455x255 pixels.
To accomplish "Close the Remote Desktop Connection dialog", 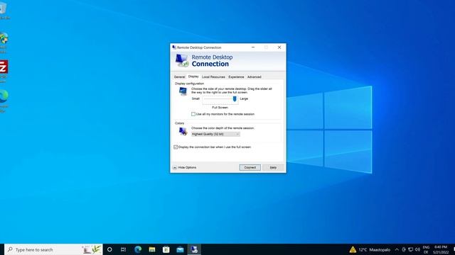I will click(x=279, y=47).
